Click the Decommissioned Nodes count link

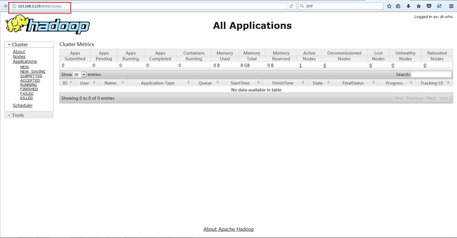click(325, 65)
